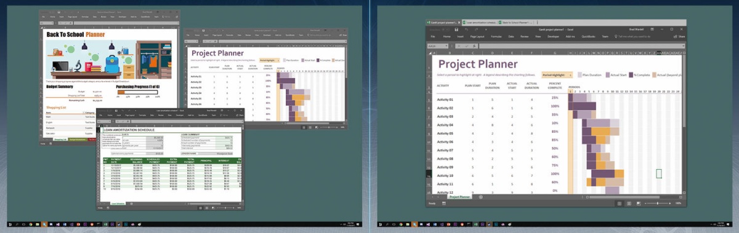Viewport: 739px width, 233px height.
Task: Open Ribbon Display Options icon in title bar
Action: pos(652,29)
